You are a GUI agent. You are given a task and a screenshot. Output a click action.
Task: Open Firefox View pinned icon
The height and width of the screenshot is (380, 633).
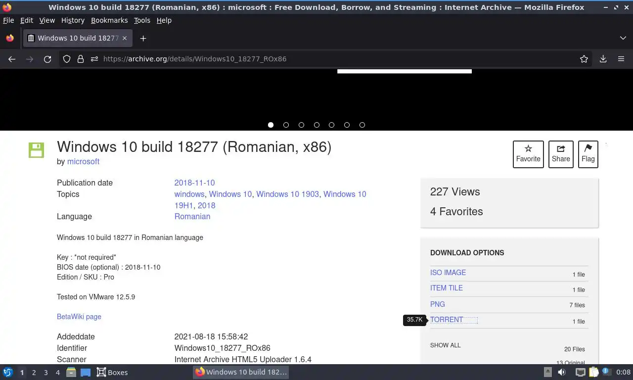[10, 38]
